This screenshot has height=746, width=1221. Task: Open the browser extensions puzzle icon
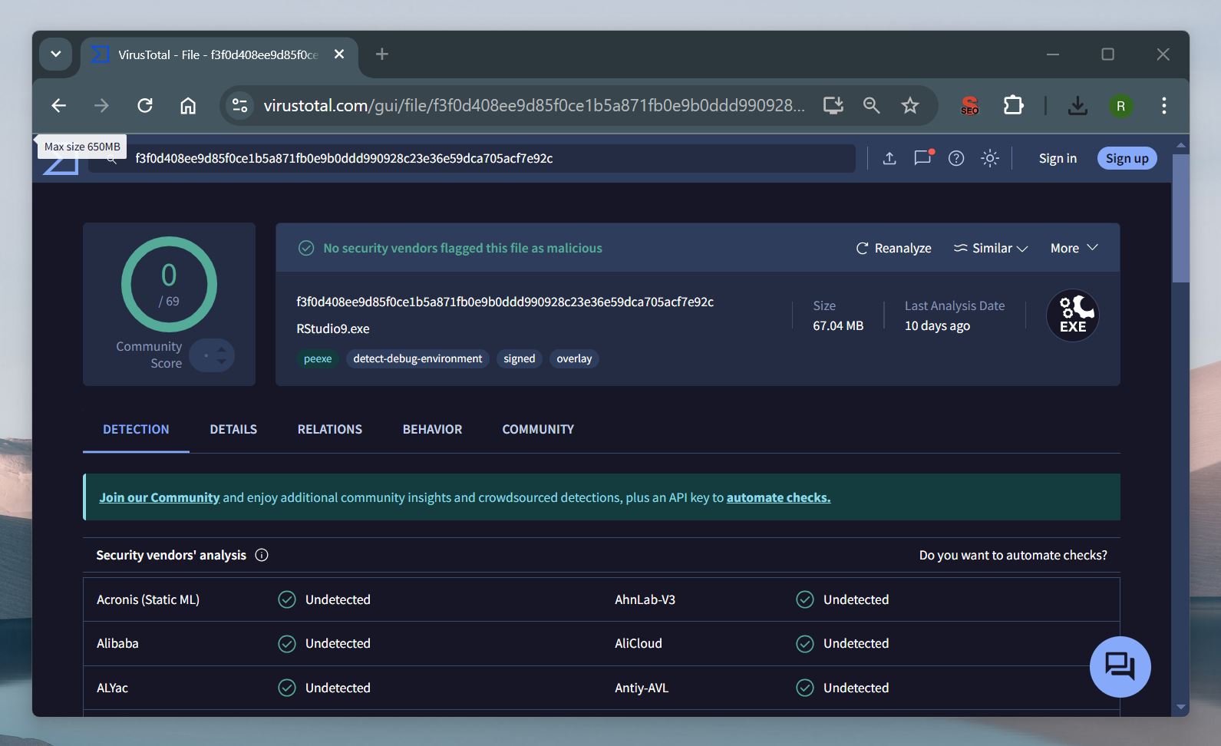point(1014,106)
